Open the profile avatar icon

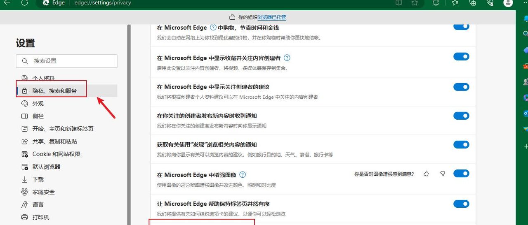coord(508,2)
